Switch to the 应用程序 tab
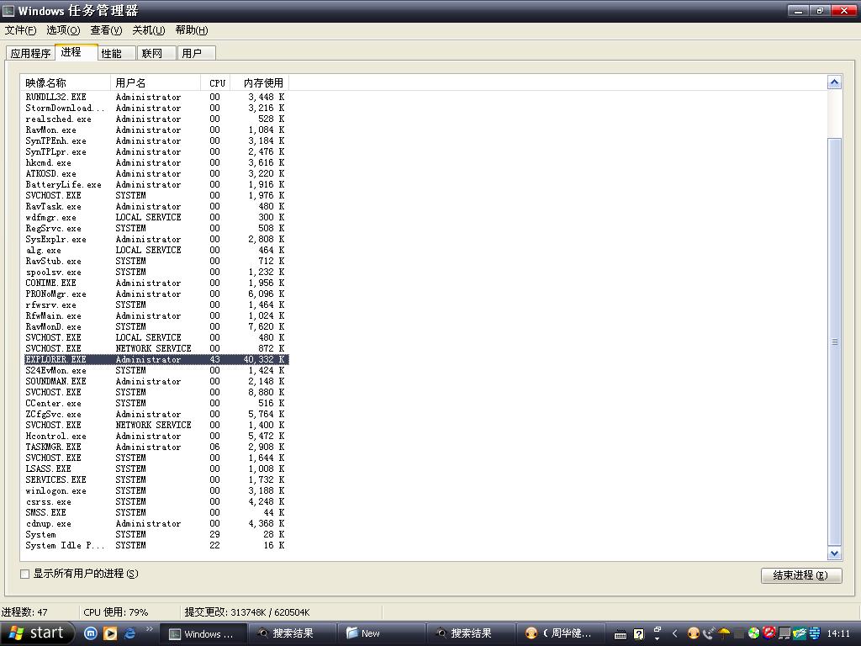This screenshot has width=861, height=646. pos(31,53)
